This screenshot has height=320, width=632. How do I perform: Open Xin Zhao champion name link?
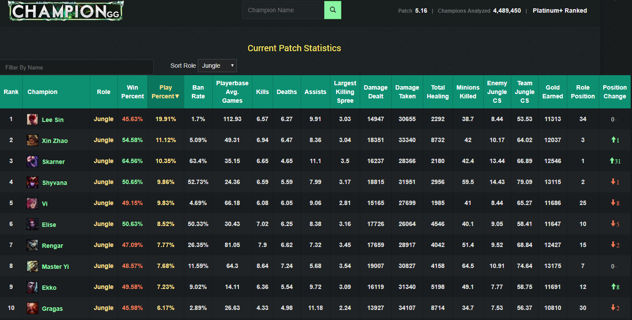(x=55, y=141)
